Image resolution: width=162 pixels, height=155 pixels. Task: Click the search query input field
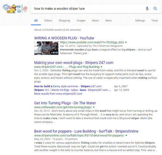coord(87,9)
